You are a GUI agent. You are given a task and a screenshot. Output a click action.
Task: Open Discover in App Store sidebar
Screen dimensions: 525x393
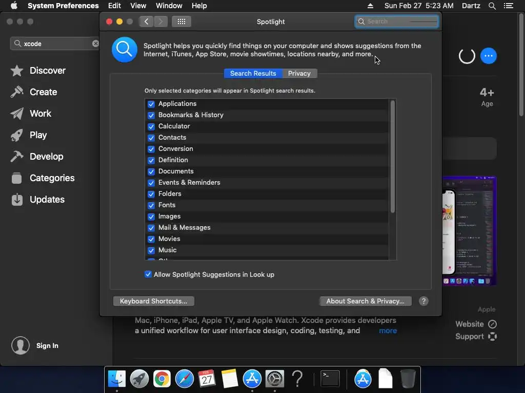(38, 71)
